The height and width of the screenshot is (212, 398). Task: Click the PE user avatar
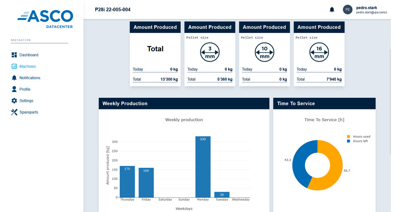tap(348, 9)
